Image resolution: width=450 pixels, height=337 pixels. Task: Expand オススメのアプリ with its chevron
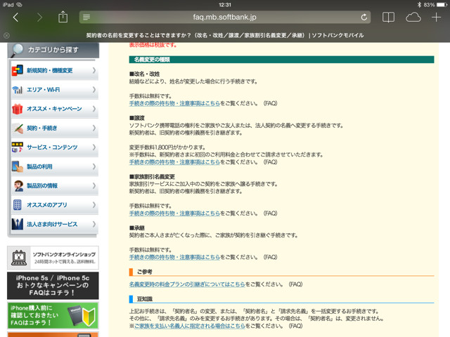click(x=94, y=205)
